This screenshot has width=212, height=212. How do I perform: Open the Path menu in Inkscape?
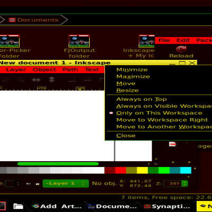[70, 69]
